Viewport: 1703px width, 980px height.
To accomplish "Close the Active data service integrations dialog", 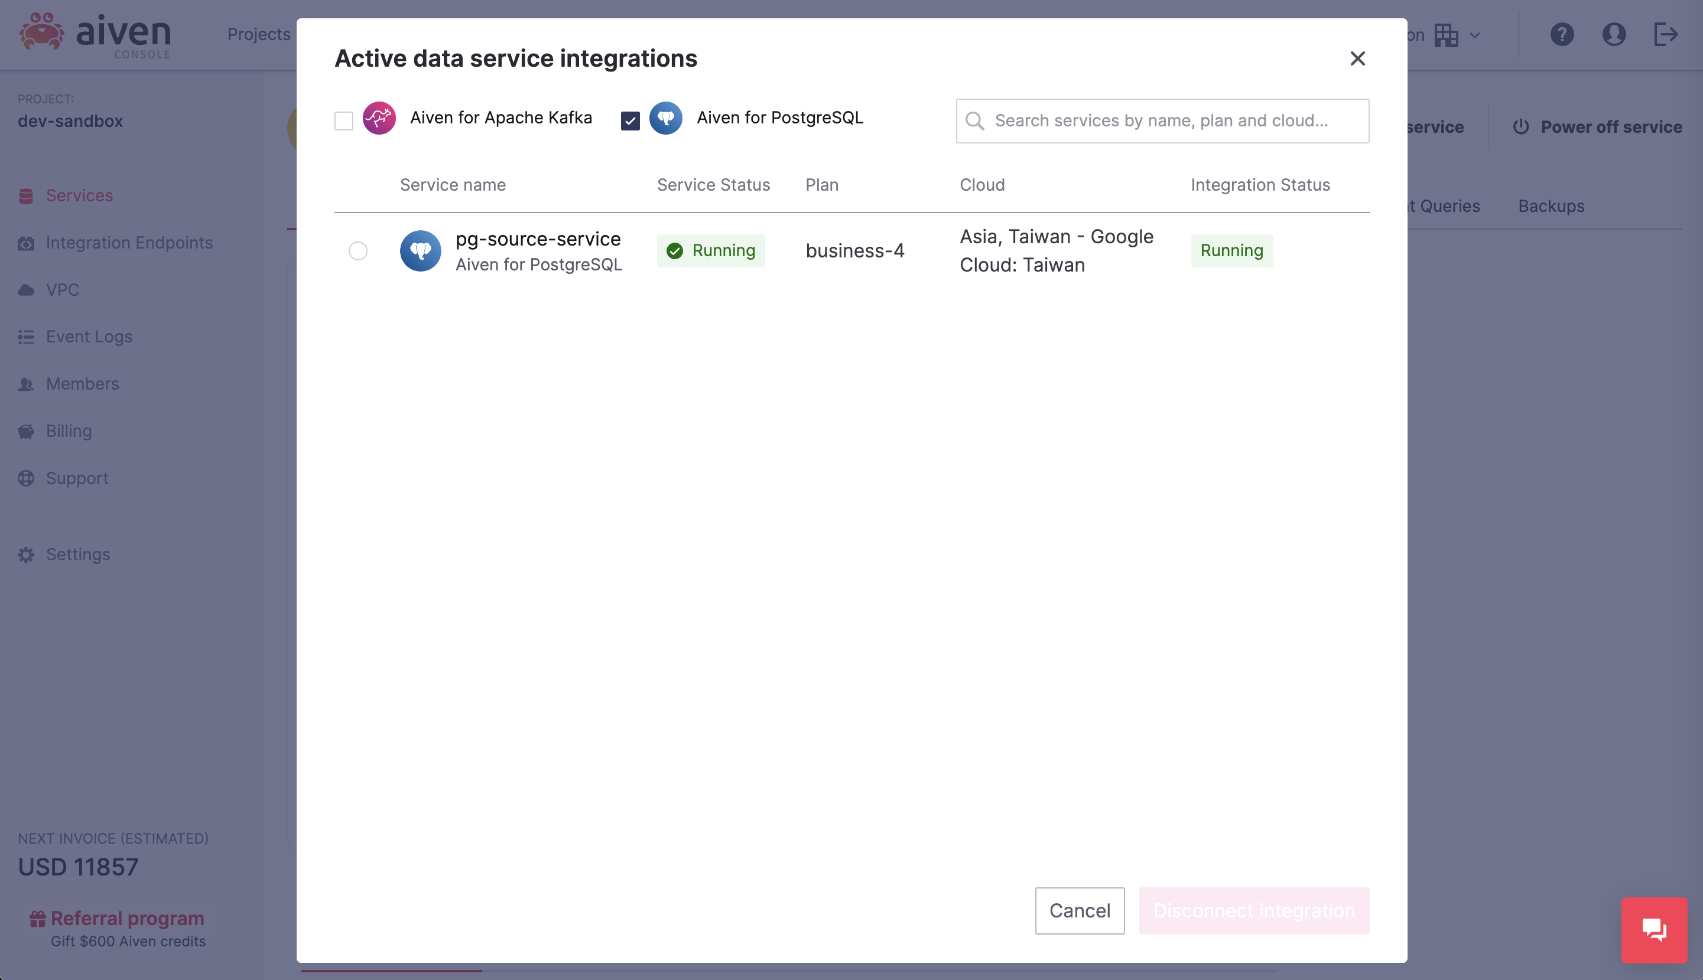I will 1357,58.
